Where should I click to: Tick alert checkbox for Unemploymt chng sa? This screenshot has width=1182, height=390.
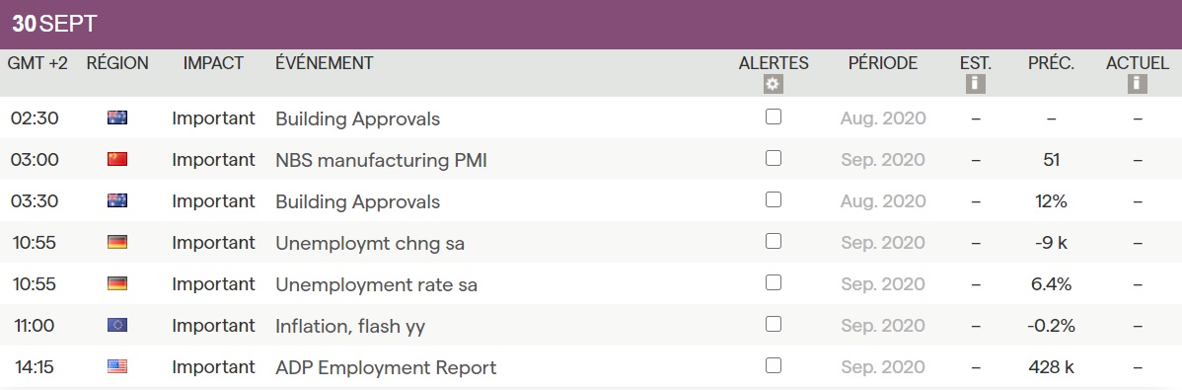pos(774,241)
